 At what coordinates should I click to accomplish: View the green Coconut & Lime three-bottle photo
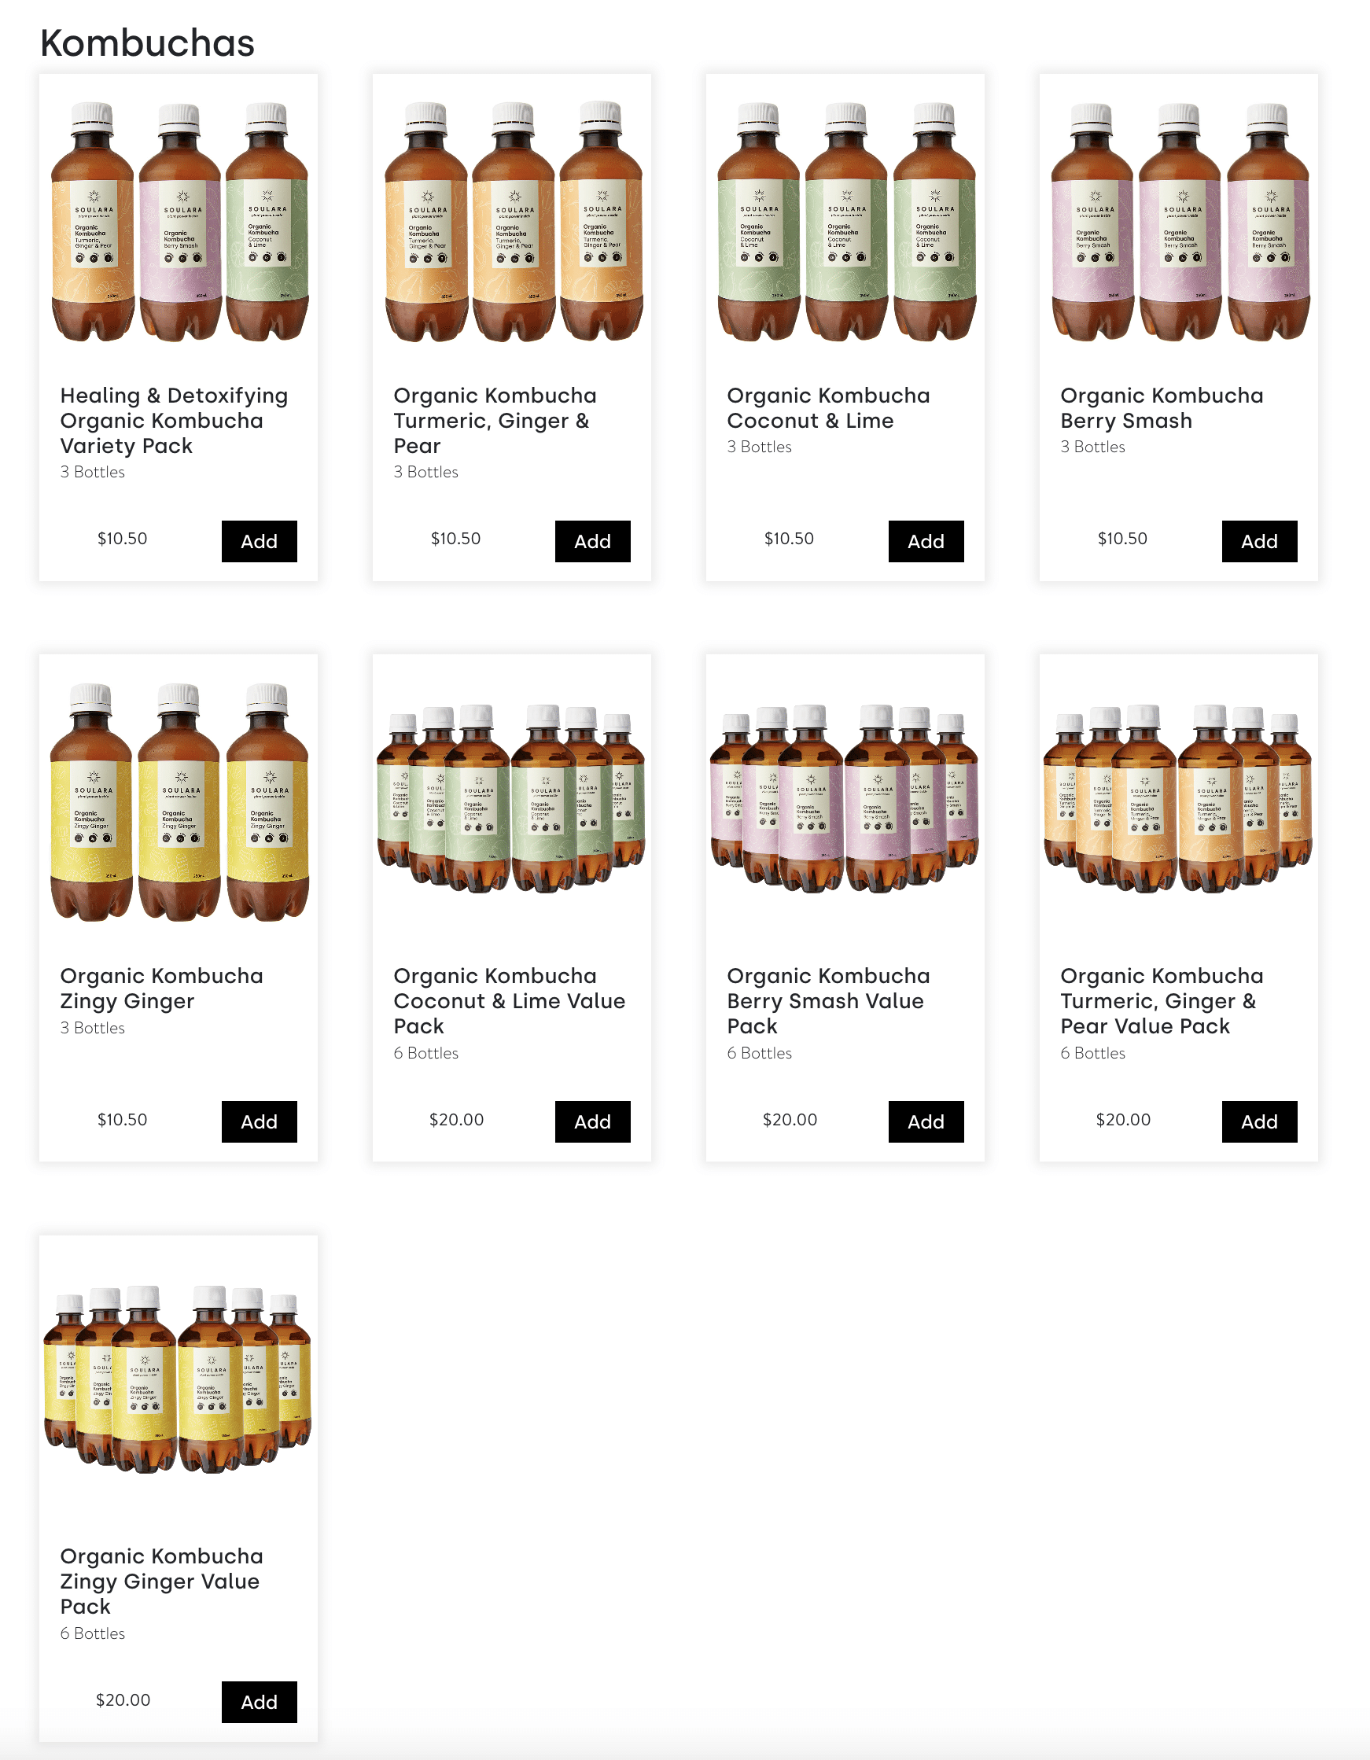(845, 222)
